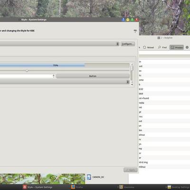Click the 70% progress bar

(64, 65)
